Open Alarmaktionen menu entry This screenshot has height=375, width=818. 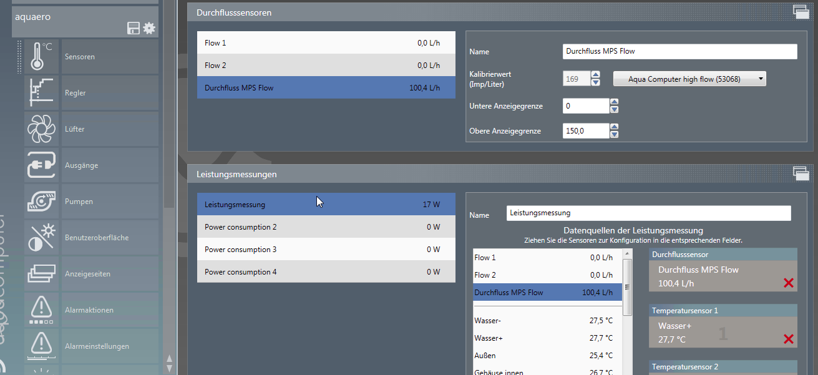coord(110,309)
